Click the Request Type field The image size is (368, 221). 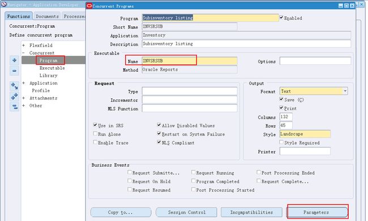tap(190, 91)
